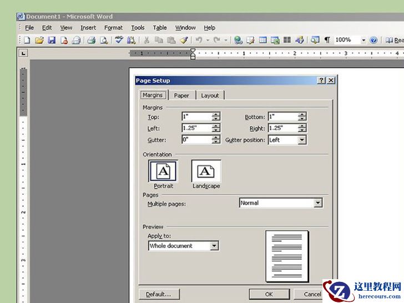Screen dimensions: 404x303
Task: Click the Paste clipboard icon
Action: pos(171,40)
